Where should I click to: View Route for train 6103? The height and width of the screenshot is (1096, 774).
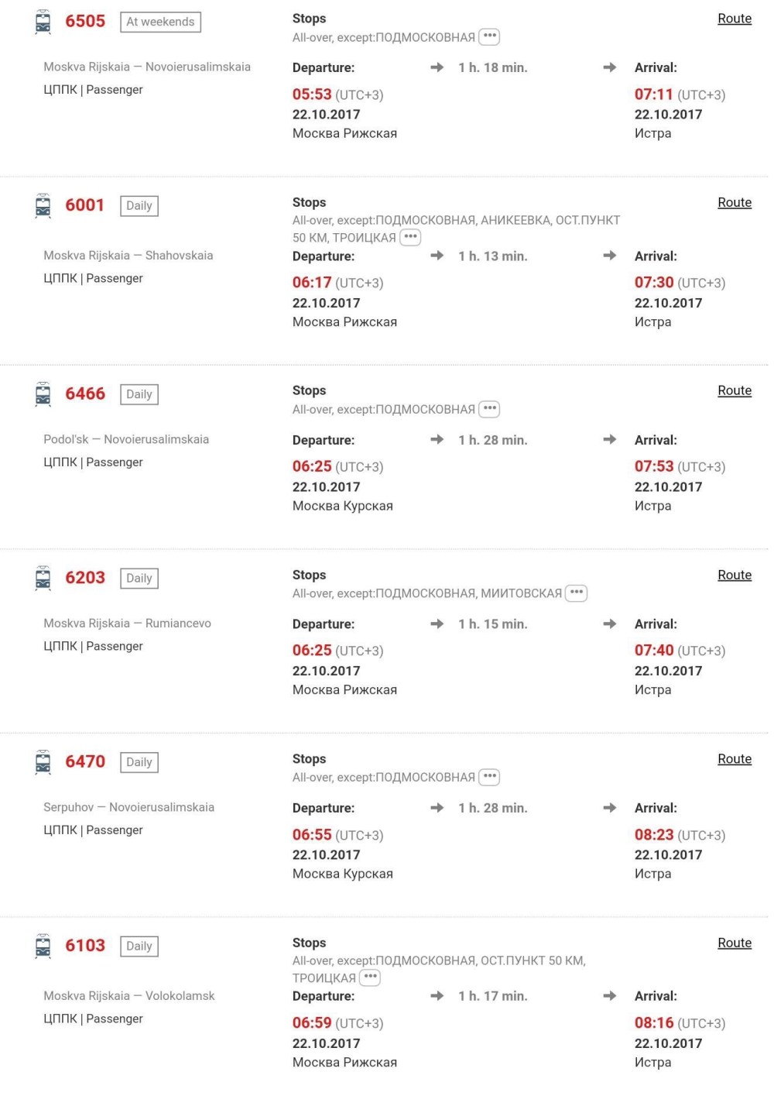[x=734, y=943]
